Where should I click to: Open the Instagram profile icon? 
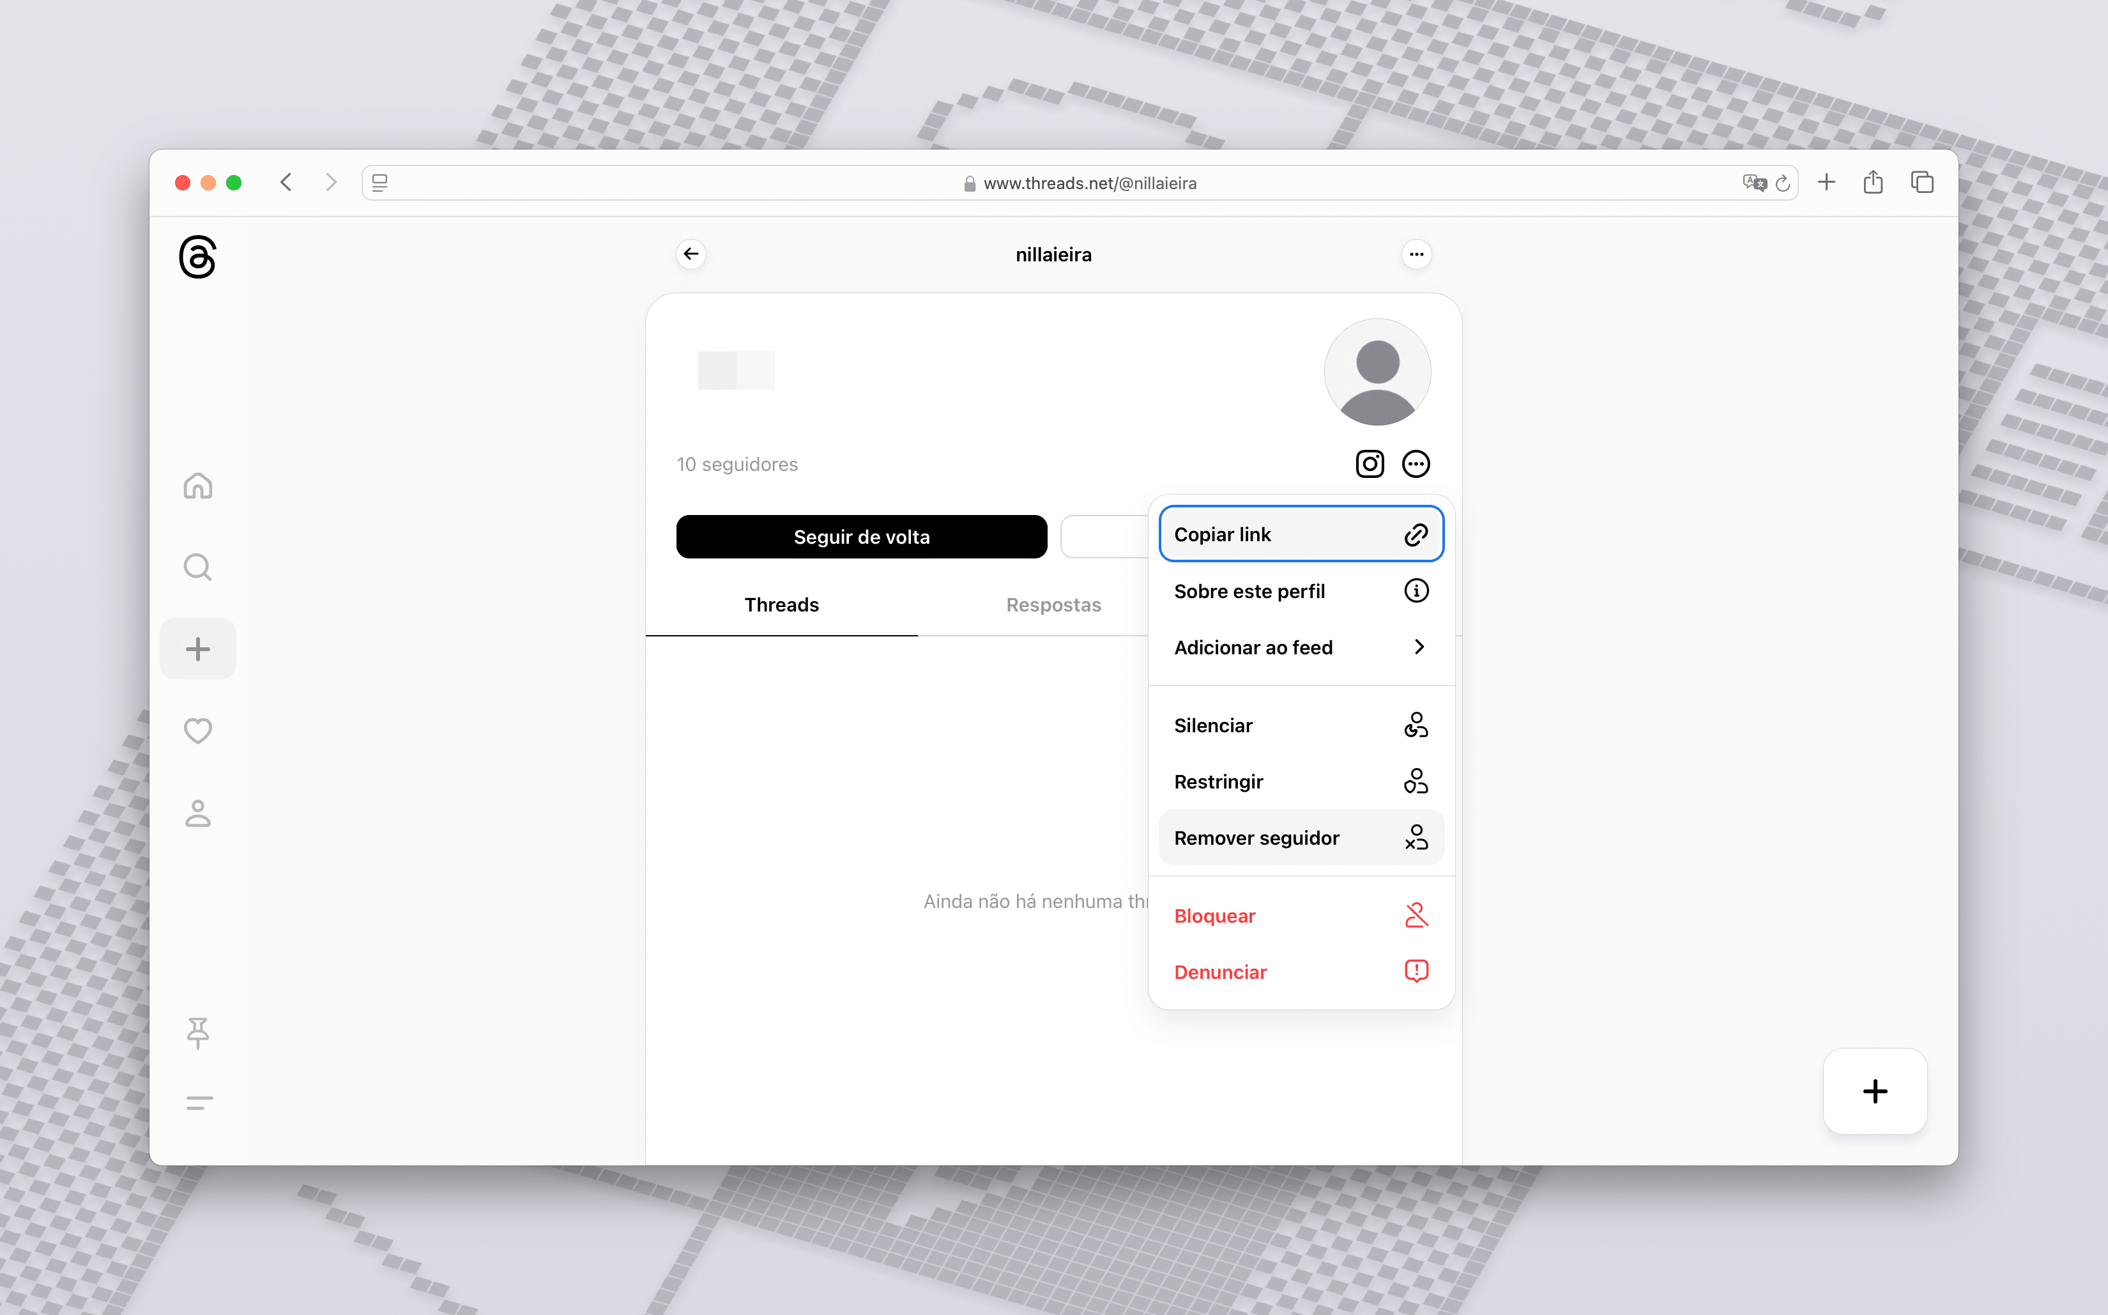coord(1370,463)
